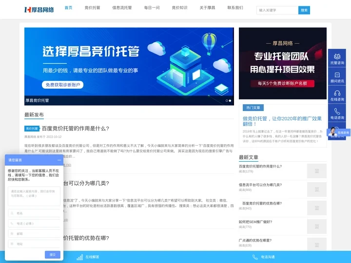Click the 姓名 field in chat panel

click(34, 213)
